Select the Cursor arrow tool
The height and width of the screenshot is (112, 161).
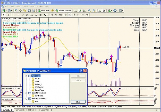[4, 15]
